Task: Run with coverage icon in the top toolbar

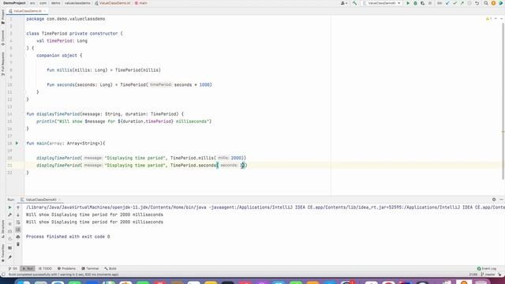Action: [423, 3]
